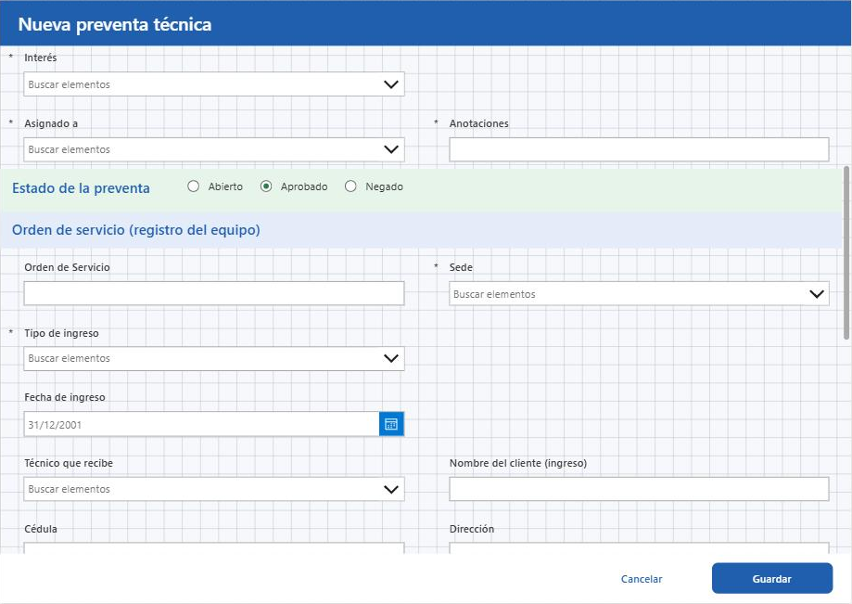Click into the Orden de Servicio field
This screenshot has height=604, width=852.
[x=214, y=293]
